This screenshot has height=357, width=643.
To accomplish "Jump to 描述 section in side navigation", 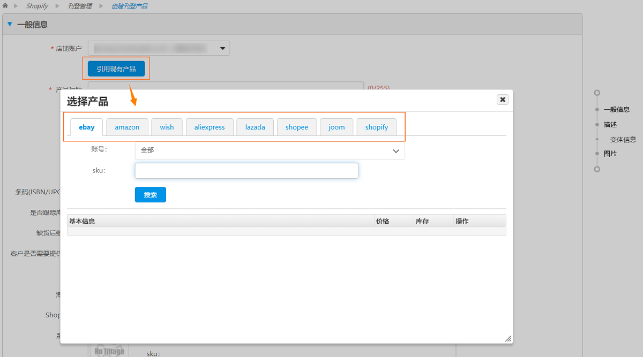I will click(610, 125).
